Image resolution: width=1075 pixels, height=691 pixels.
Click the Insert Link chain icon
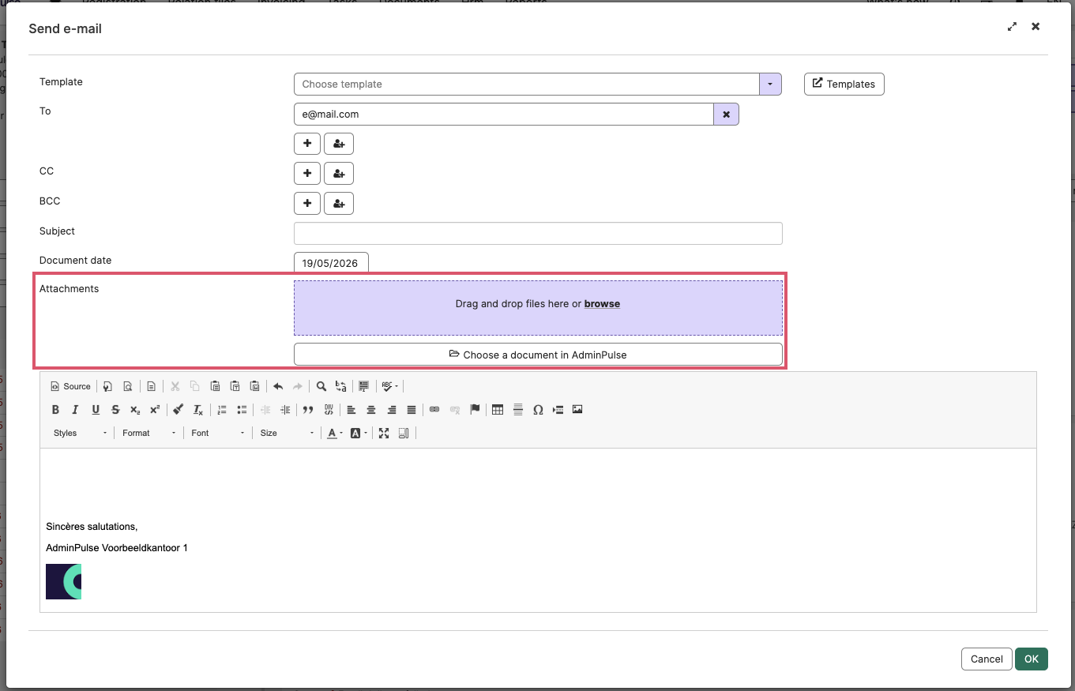(x=434, y=410)
